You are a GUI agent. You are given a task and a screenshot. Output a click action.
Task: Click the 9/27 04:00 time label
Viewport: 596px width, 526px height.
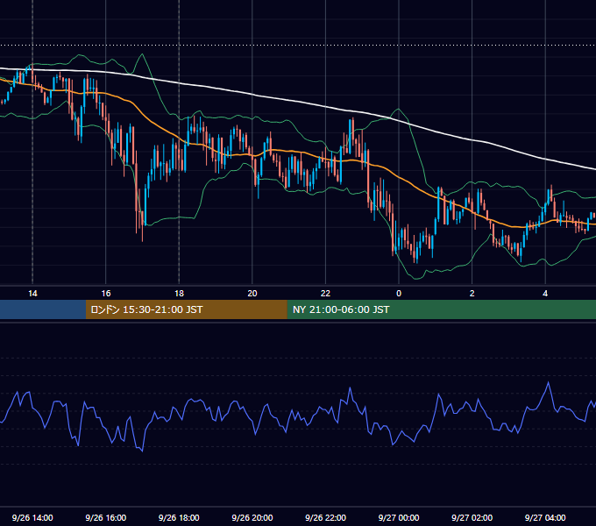[x=545, y=517]
